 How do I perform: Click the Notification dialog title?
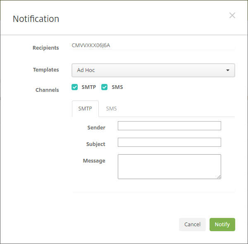36,19
